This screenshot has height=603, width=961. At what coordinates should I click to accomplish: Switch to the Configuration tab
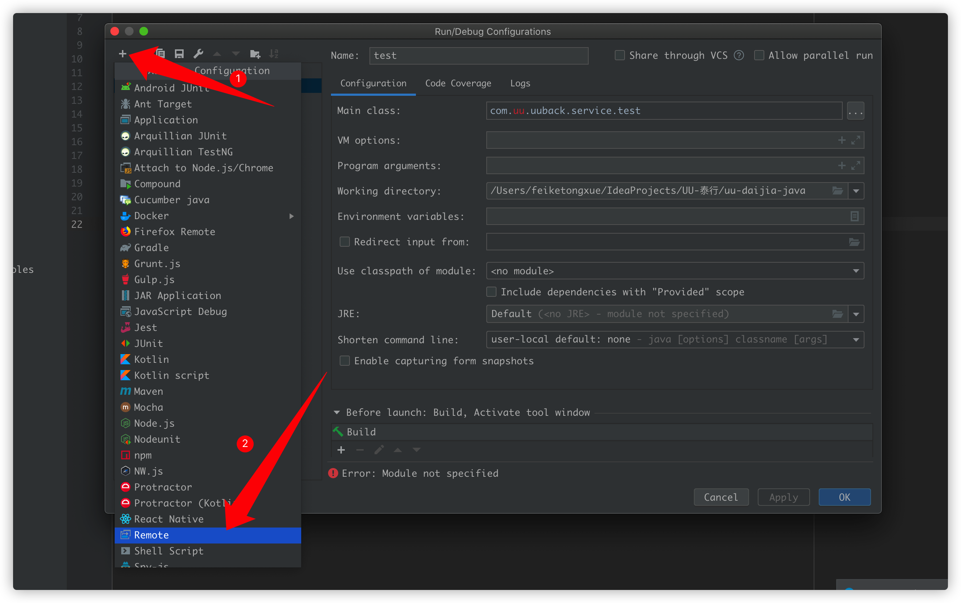point(373,83)
